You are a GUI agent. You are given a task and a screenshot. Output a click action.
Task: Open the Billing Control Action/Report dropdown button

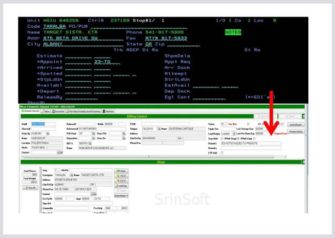(296, 125)
